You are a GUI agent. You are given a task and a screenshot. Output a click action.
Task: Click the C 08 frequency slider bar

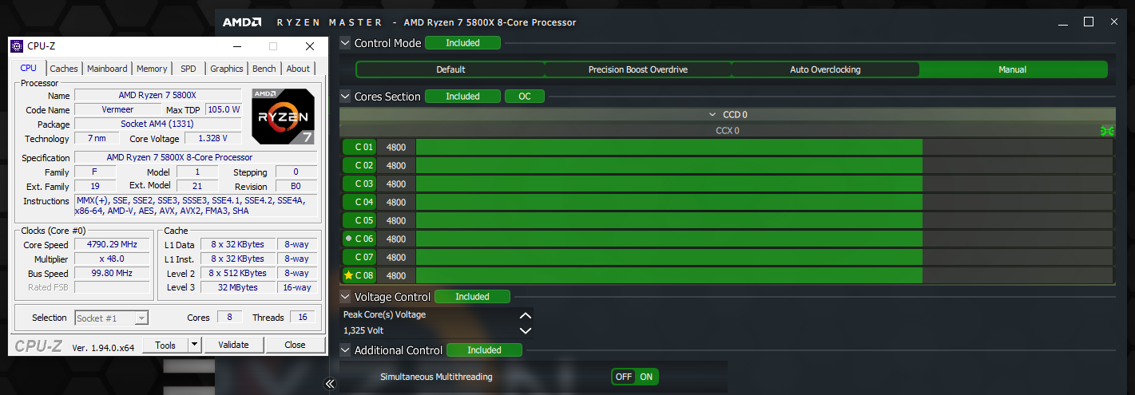coord(764,275)
